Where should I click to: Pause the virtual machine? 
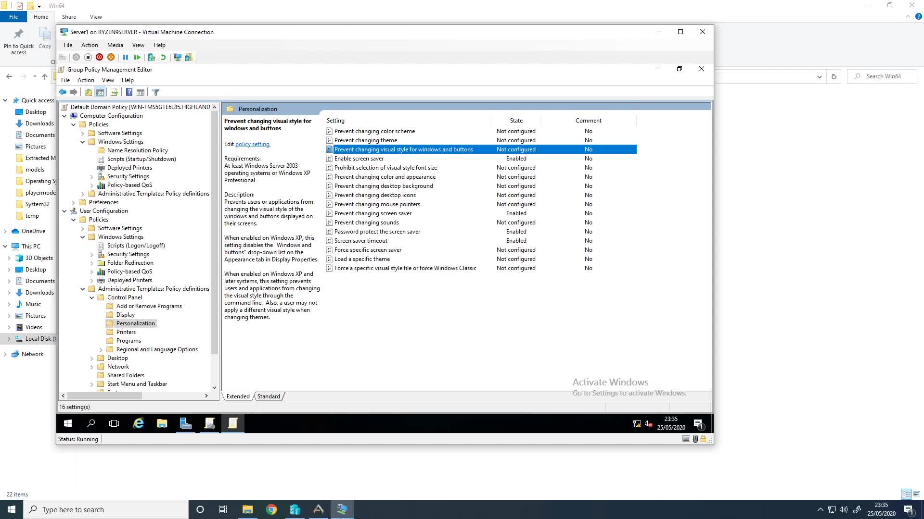[x=126, y=57]
